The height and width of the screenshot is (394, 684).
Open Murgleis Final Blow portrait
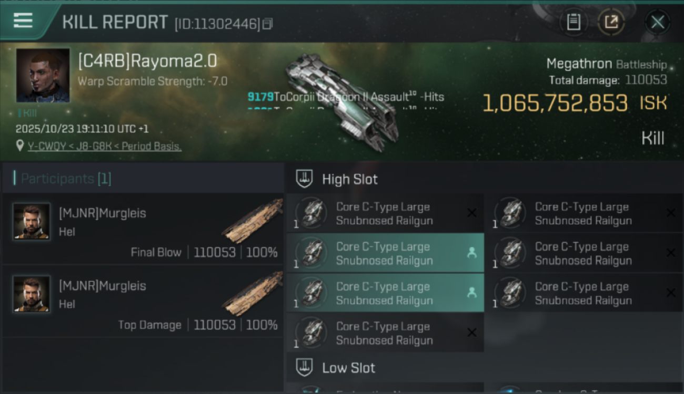click(32, 221)
